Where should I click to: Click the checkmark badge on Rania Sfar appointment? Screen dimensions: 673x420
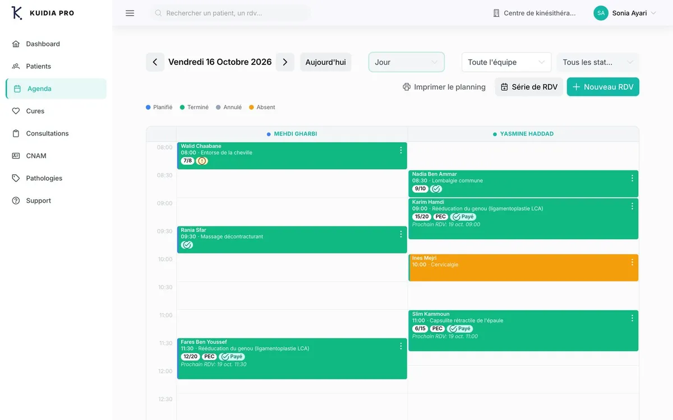(x=187, y=245)
